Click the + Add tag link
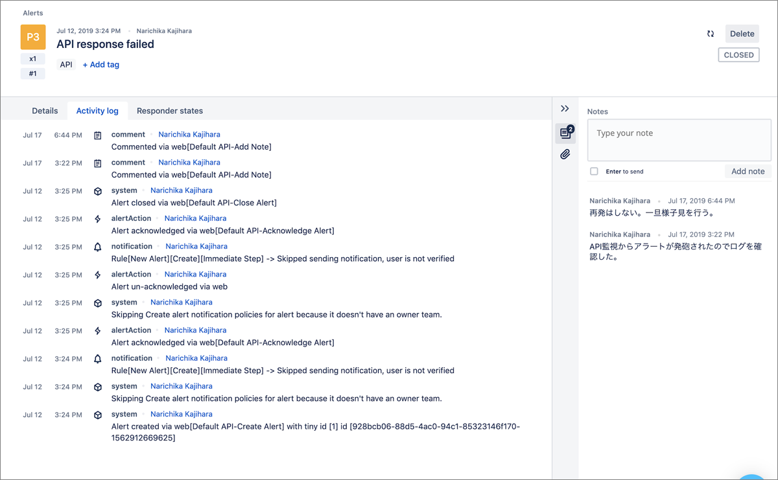 [x=101, y=64]
